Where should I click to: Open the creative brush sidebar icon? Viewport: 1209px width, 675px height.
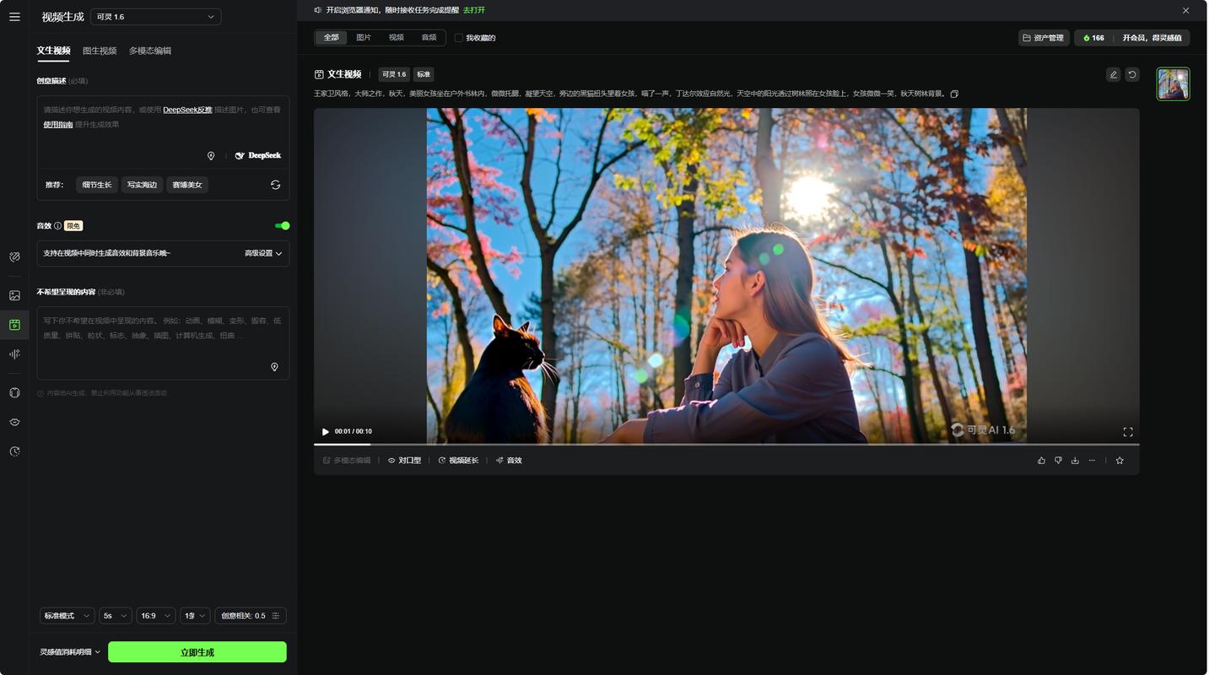[x=14, y=256]
